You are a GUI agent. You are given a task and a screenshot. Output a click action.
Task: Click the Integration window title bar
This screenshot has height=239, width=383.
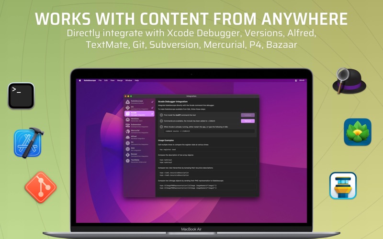pos(191,96)
